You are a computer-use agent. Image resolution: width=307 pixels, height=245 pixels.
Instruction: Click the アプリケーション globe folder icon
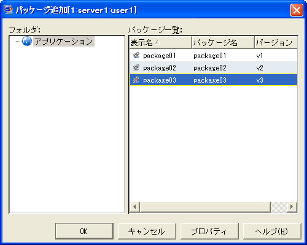(x=27, y=41)
